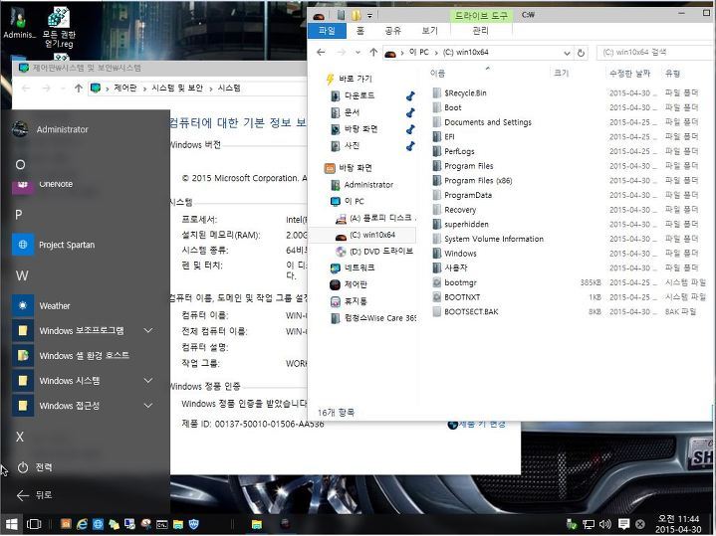716x536 pixels.
Task: Open 네트워크 in navigation pane
Action: (x=359, y=268)
